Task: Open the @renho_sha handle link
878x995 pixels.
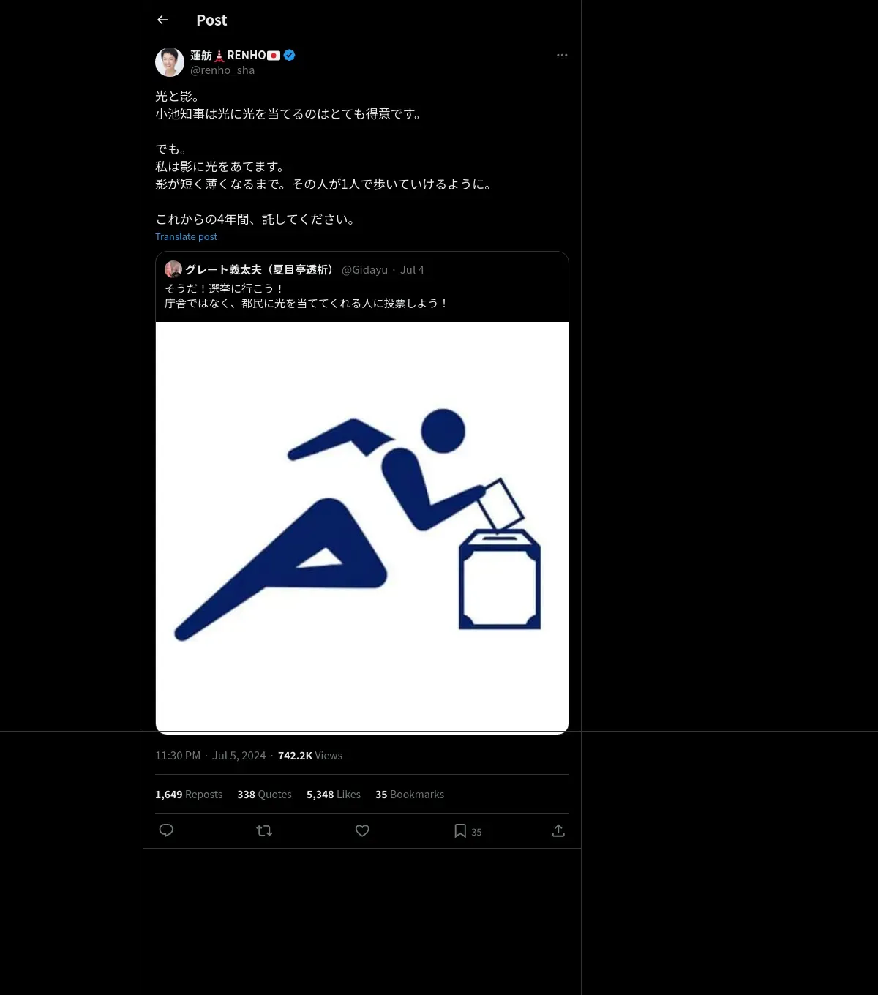Action: coord(222,70)
